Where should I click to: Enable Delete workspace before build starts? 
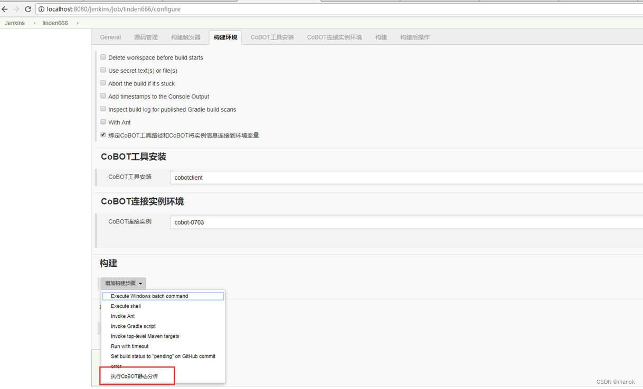pyautogui.click(x=103, y=56)
